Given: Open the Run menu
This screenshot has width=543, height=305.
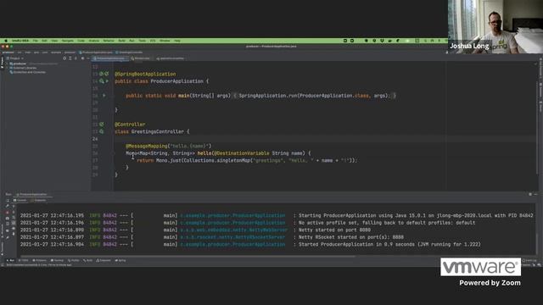Looking at the screenshot, I should click(x=132, y=41).
